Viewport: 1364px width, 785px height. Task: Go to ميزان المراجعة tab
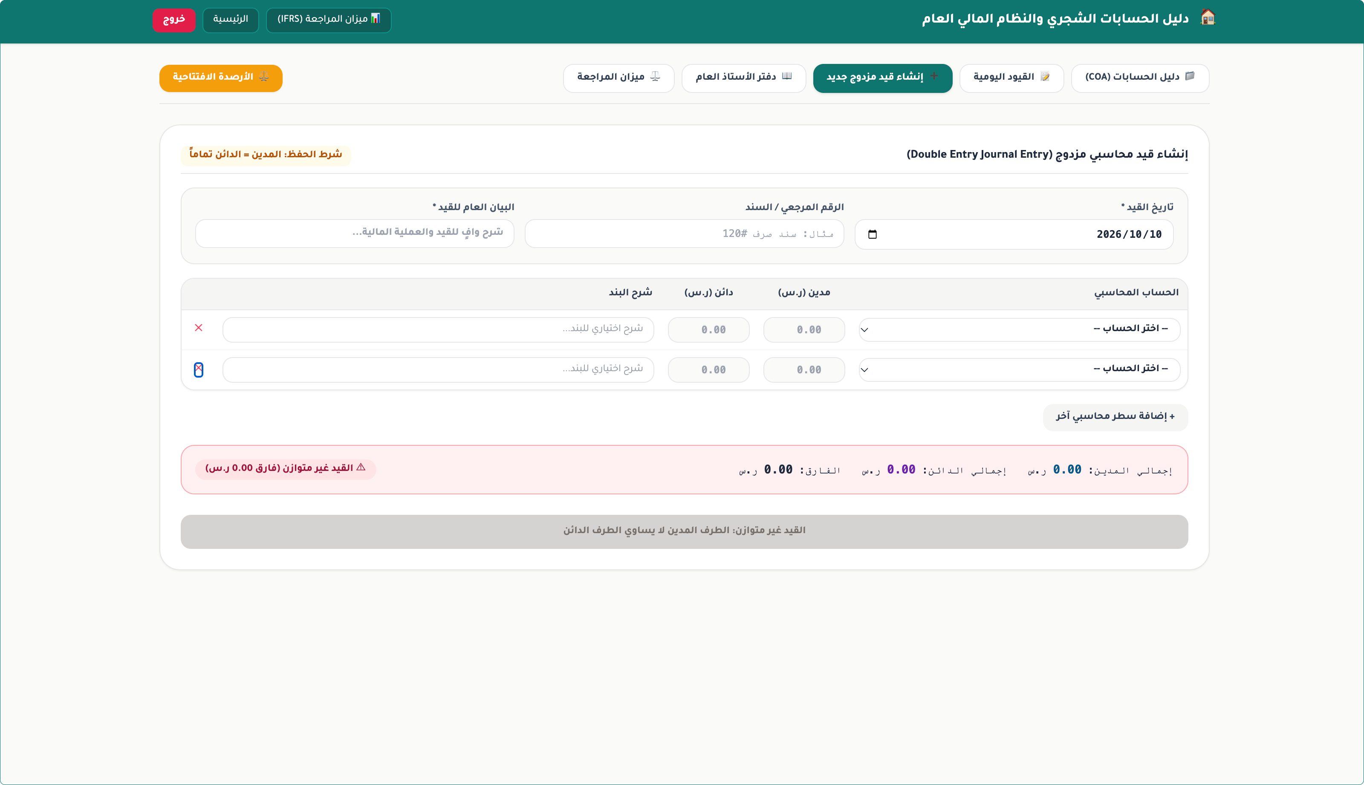click(x=618, y=78)
